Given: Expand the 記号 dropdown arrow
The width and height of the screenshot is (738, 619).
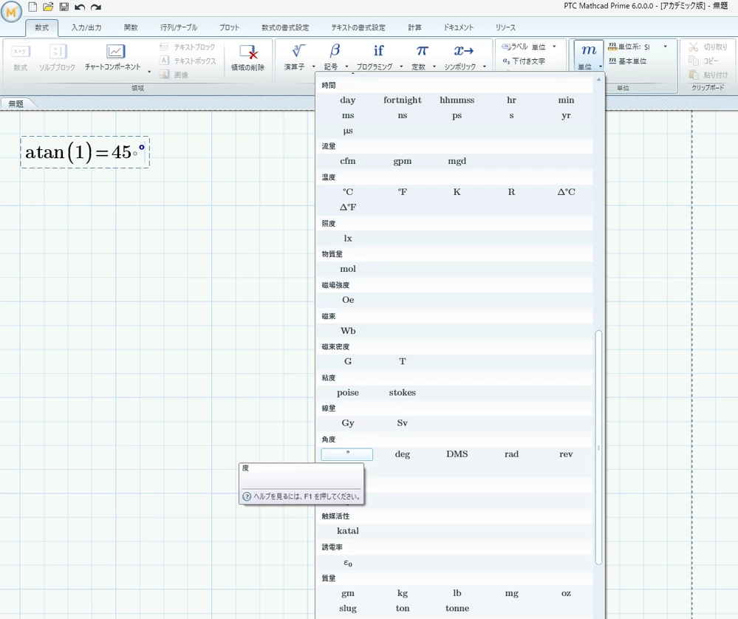Looking at the screenshot, I should coord(347,66).
